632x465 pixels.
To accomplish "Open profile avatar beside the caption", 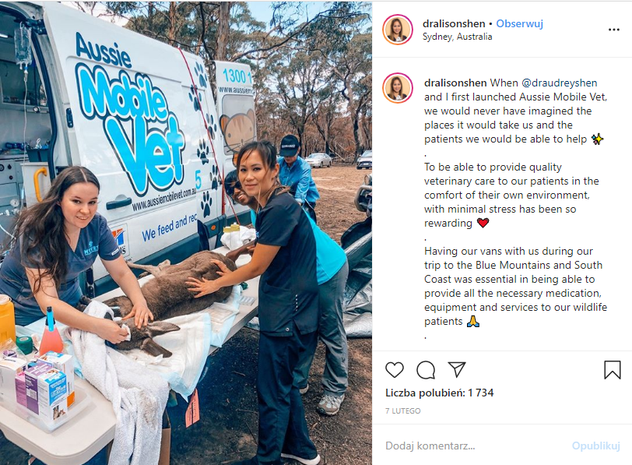I will 398,88.
